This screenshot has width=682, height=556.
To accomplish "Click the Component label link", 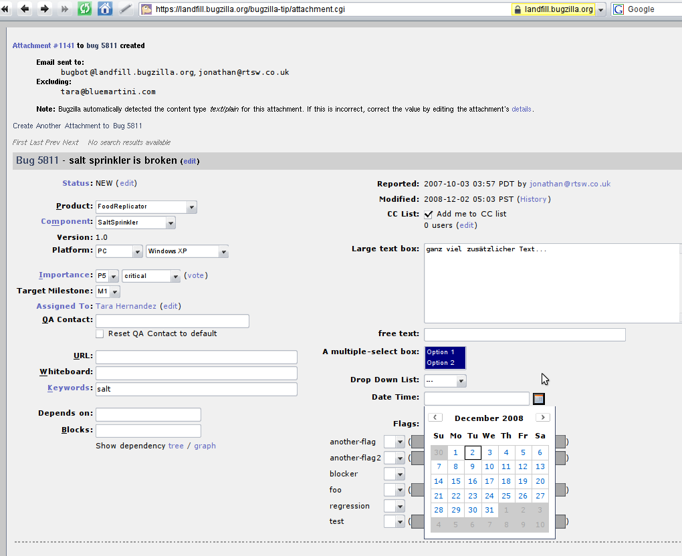I will click(x=67, y=221).
